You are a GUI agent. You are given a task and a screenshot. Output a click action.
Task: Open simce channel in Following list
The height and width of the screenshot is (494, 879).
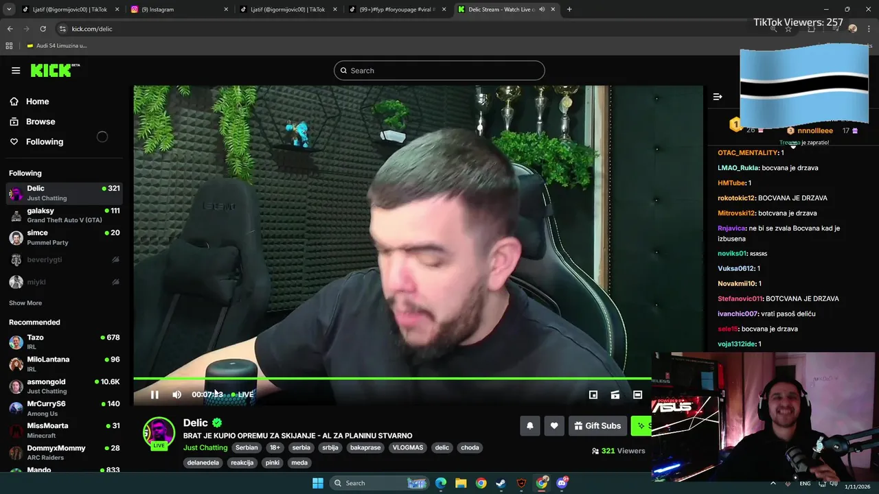point(65,237)
